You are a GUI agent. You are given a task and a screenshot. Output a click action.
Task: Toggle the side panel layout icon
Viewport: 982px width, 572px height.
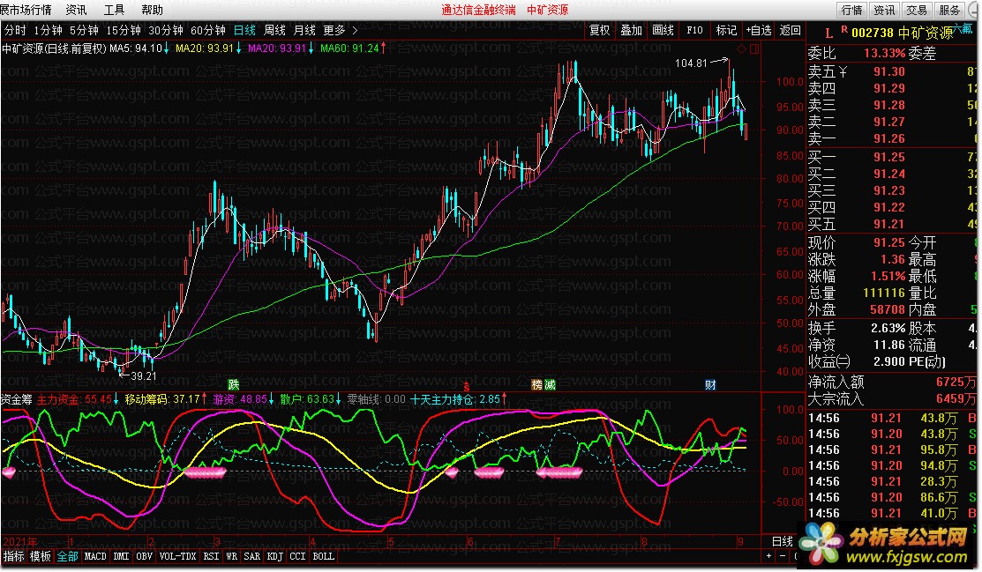click(x=754, y=48)
